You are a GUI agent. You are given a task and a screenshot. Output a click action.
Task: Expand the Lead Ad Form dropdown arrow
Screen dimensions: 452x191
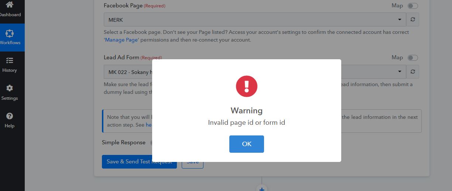(400, 71)
